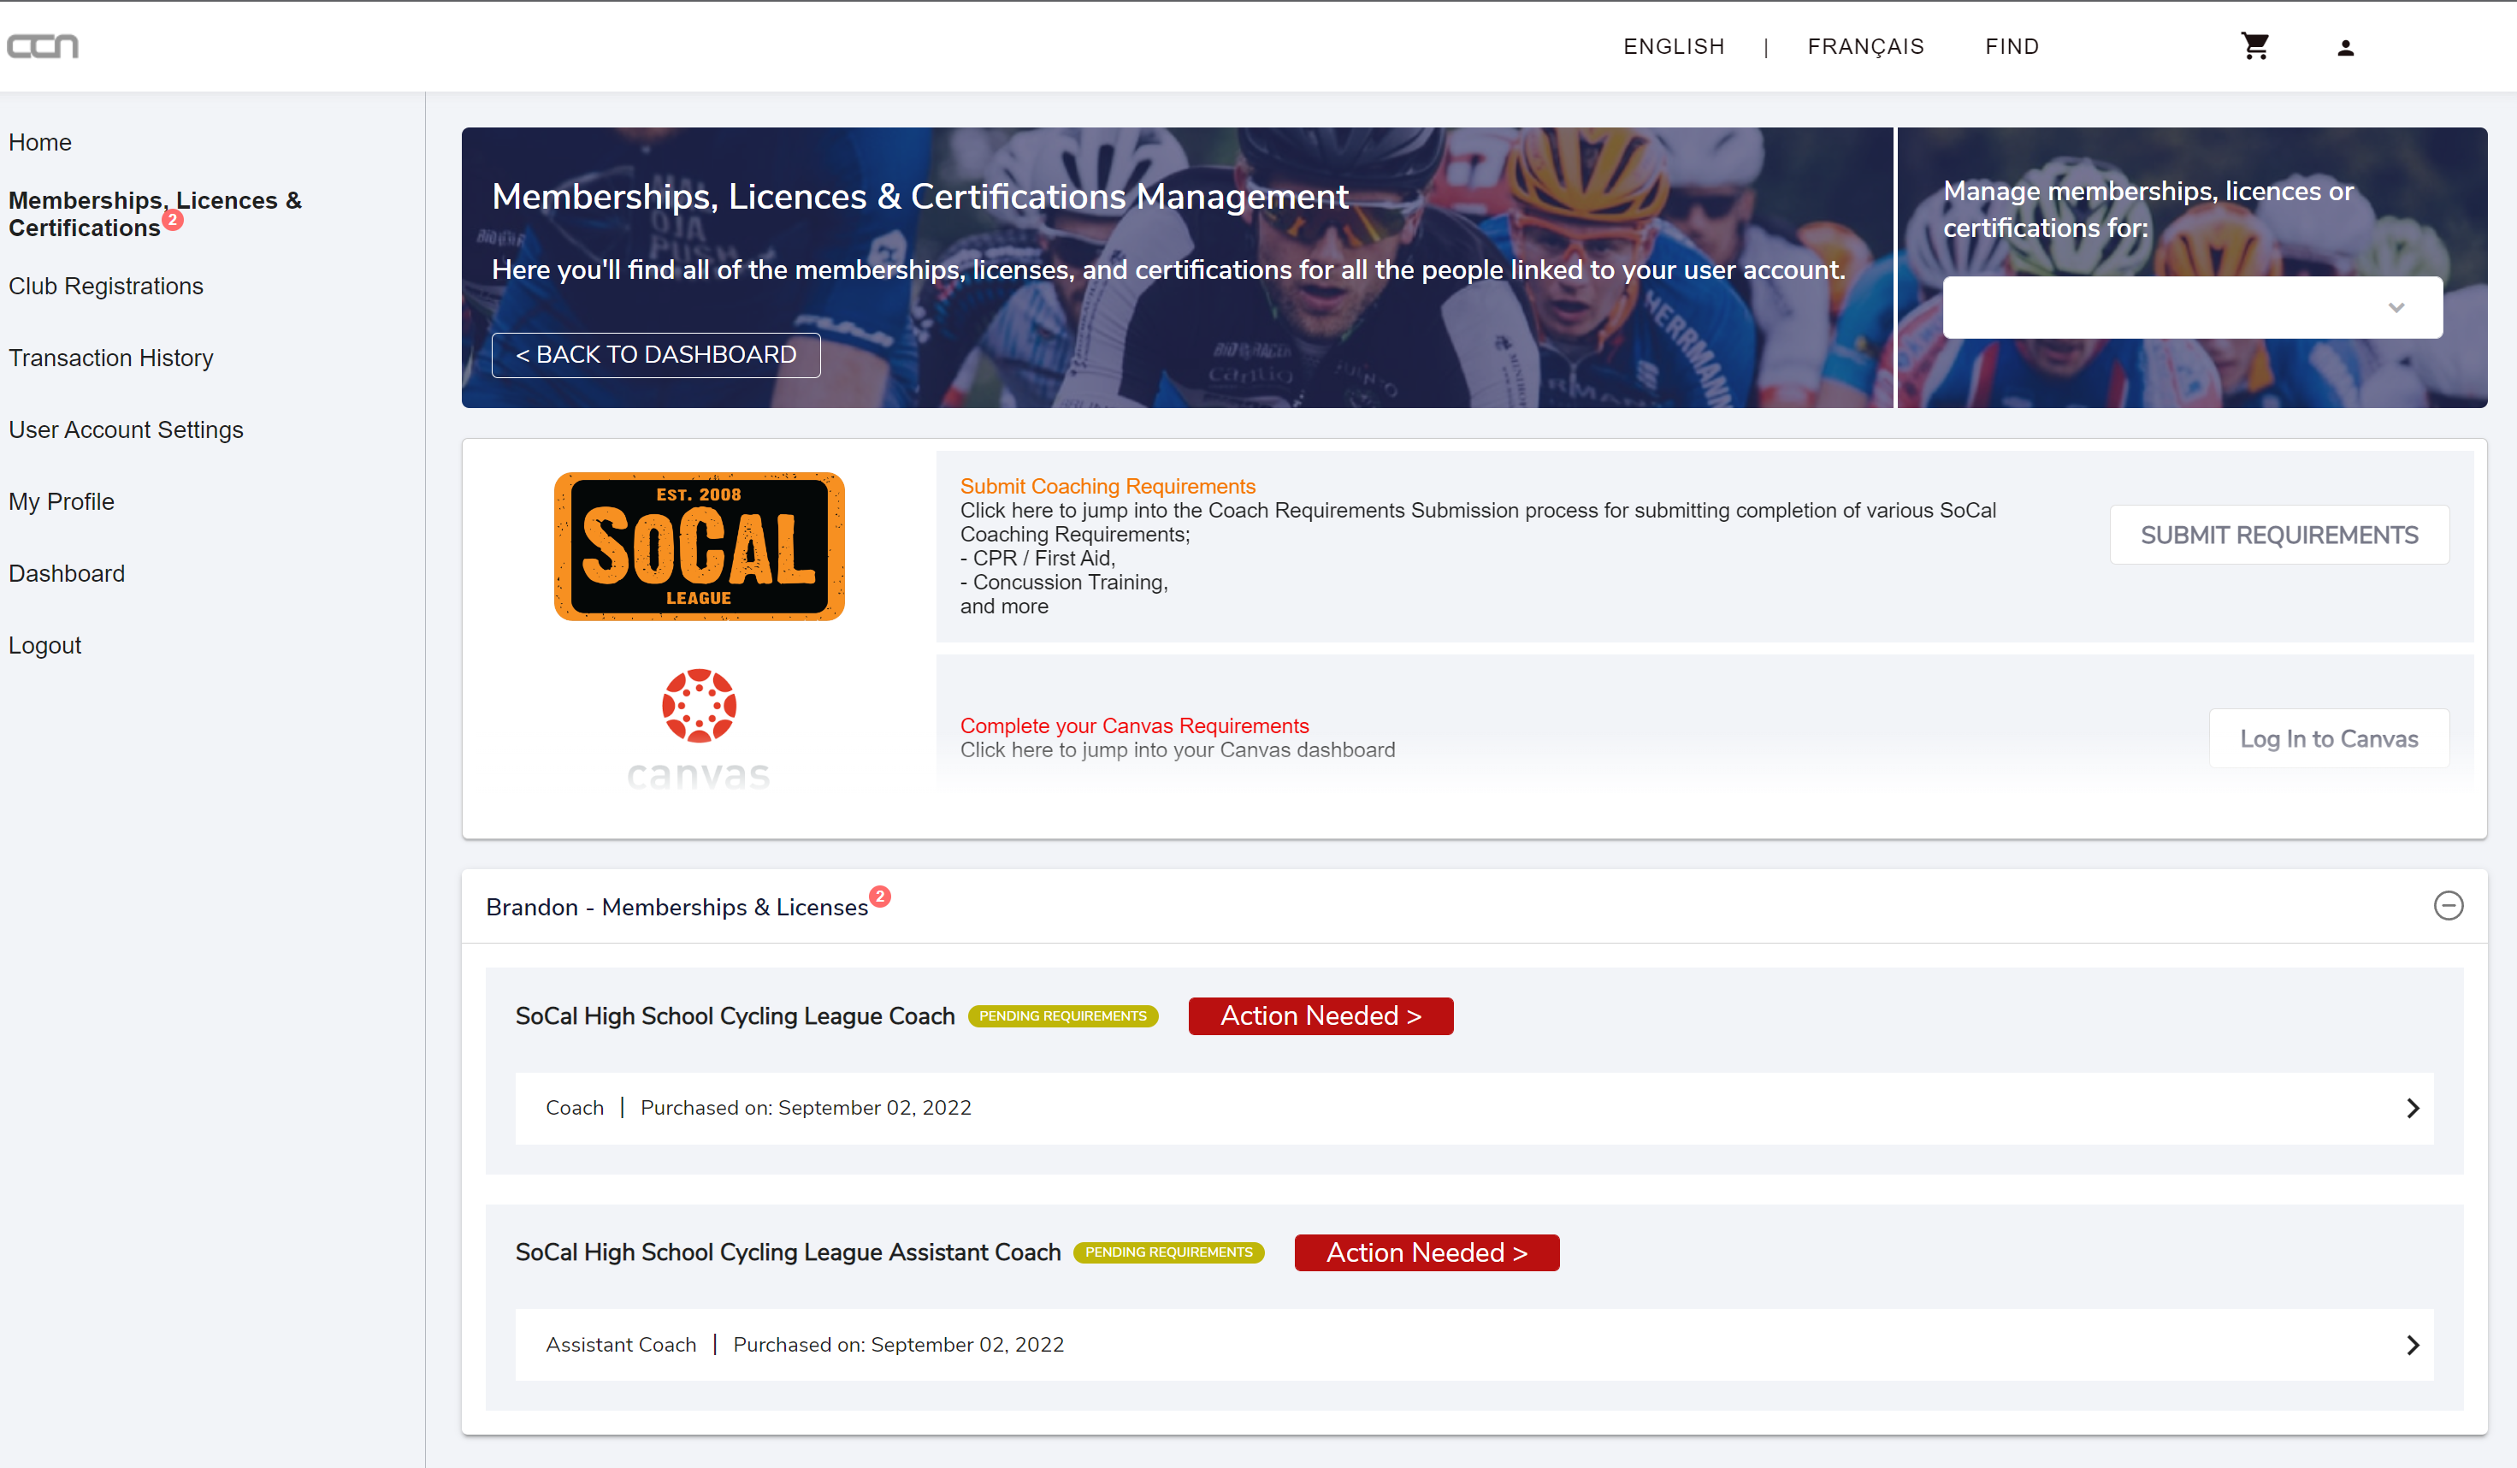The width and height of the screenshot is (2517, 1468).
Task: Click Action Needed for League Coach
Action: click(x=1320, y=1015)
